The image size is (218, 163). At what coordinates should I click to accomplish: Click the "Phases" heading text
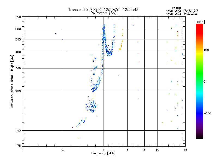(176, 8)
